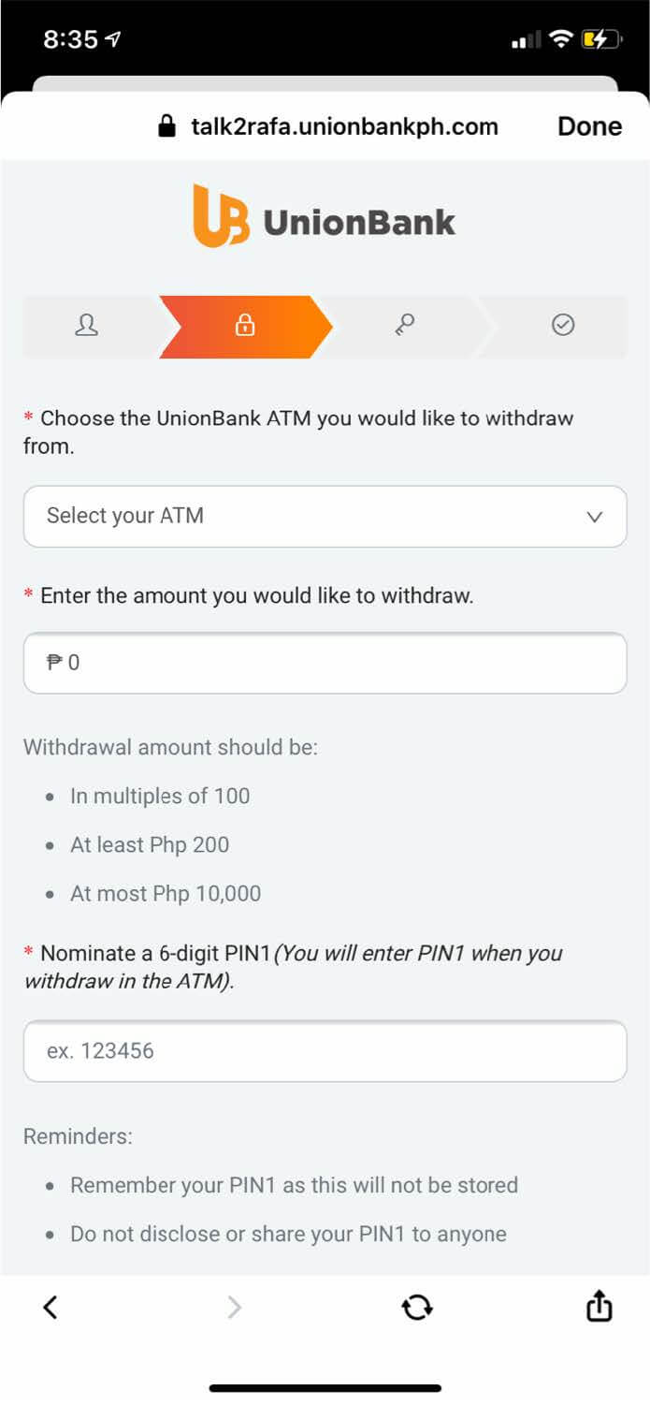Tap the talk2rafa.unionbankph.com address
This screenshot has height=1405, width=650.
[344, 126]
